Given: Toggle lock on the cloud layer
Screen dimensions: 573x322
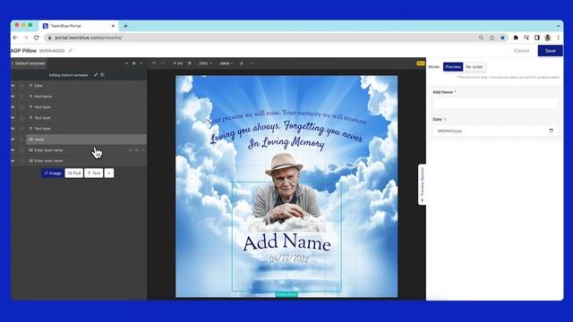Looking at the screenshot, I should click(x=21, y=140).
